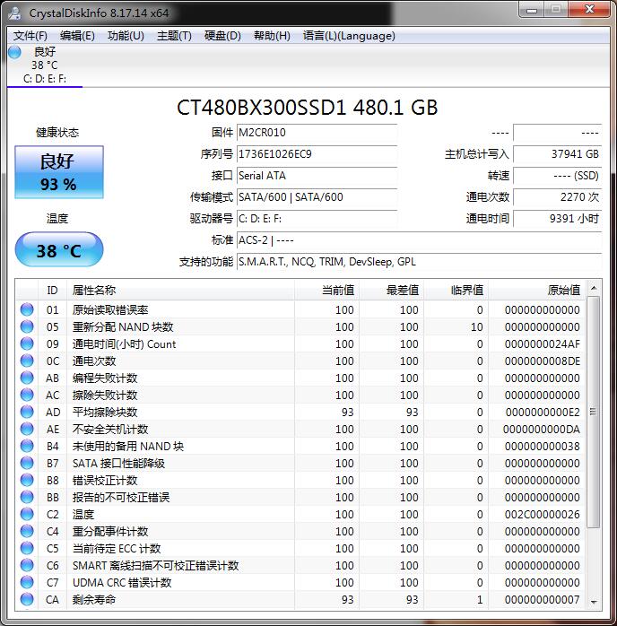This screenshot has width=617, height=626.
Task: Click the CrystalDiskInfo app icon in title bar
Action: [14, 13]
